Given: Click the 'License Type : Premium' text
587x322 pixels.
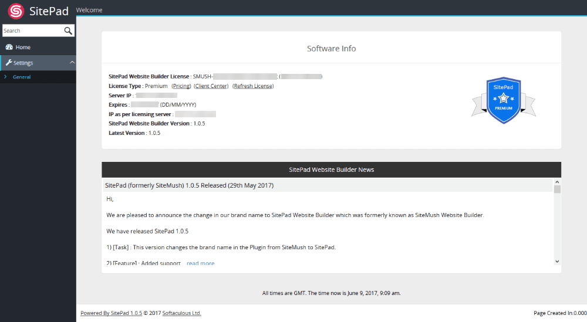Looking at the screenshot, I should (138, 86).
